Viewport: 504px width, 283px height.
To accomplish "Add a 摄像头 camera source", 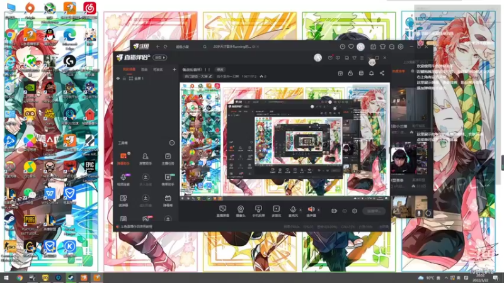I will tap(241, 211).
